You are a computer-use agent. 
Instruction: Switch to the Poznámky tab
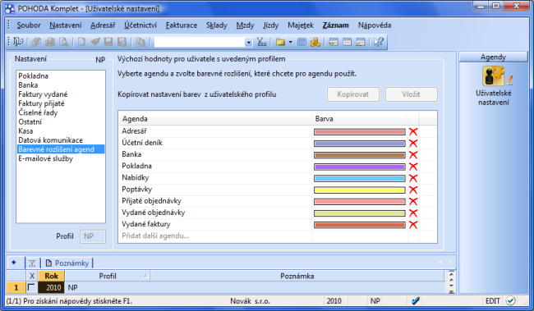[x=67, y=263]
